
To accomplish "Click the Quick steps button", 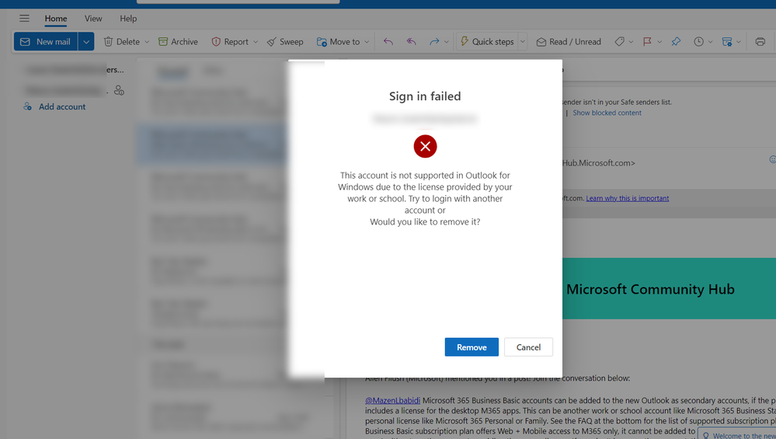I will tap(487, 42).
